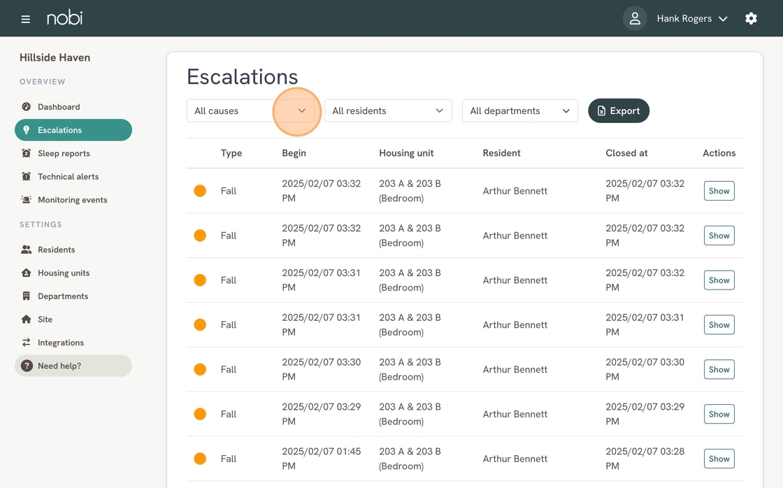Click the Closed at column header

(626, 153)
